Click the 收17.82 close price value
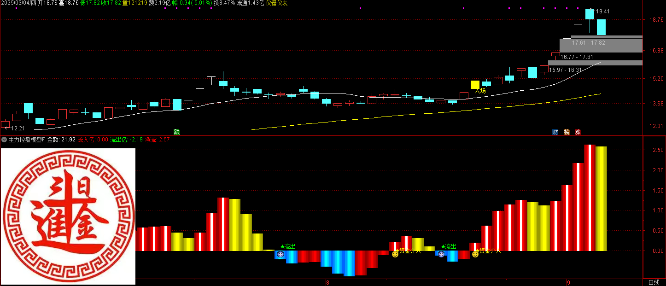This screenshot has height=286, width=666. pyautogui.click(x=111, y=3)
